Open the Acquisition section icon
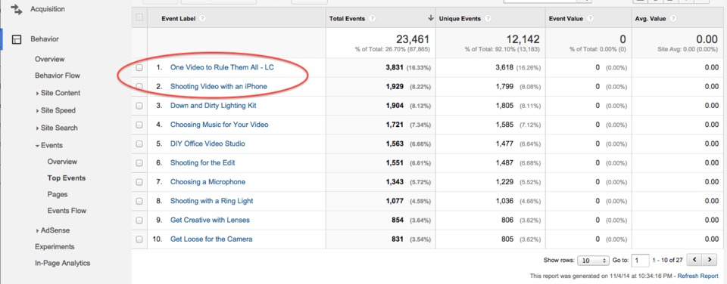This screenshot has height=284, width=727. [16, 9]
